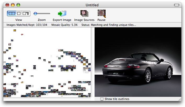Click the Images Matched/Kept: 103/104 status
The width and height of the screenshot is (185, 107).
click(x=27, y=25)
